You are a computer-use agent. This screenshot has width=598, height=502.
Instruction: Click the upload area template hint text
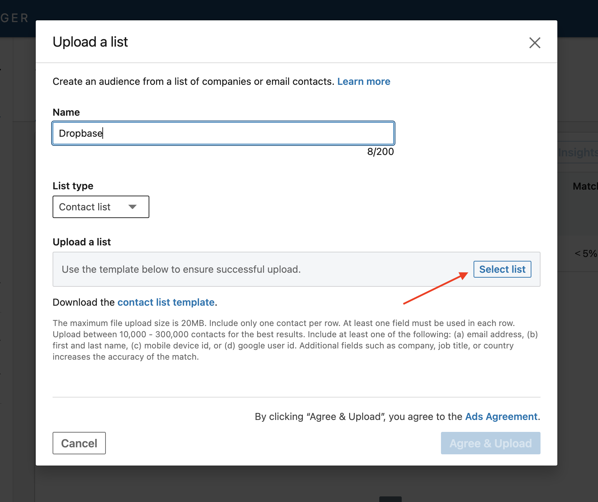point(181,269)
